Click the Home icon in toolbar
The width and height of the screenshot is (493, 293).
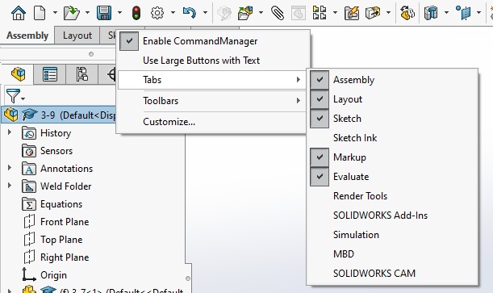[x=19, y=13]
